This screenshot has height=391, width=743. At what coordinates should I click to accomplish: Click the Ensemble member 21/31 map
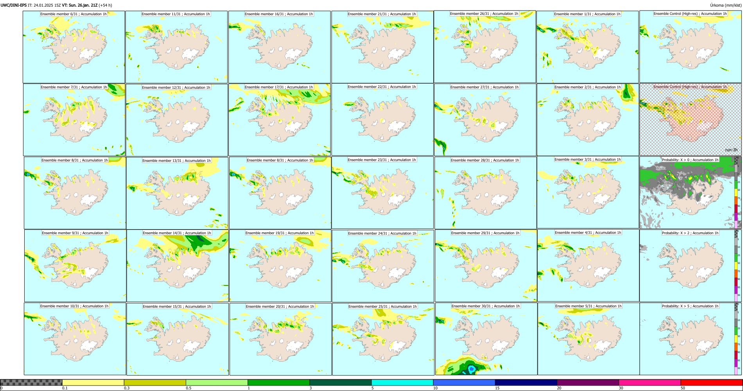coord(382,47)
